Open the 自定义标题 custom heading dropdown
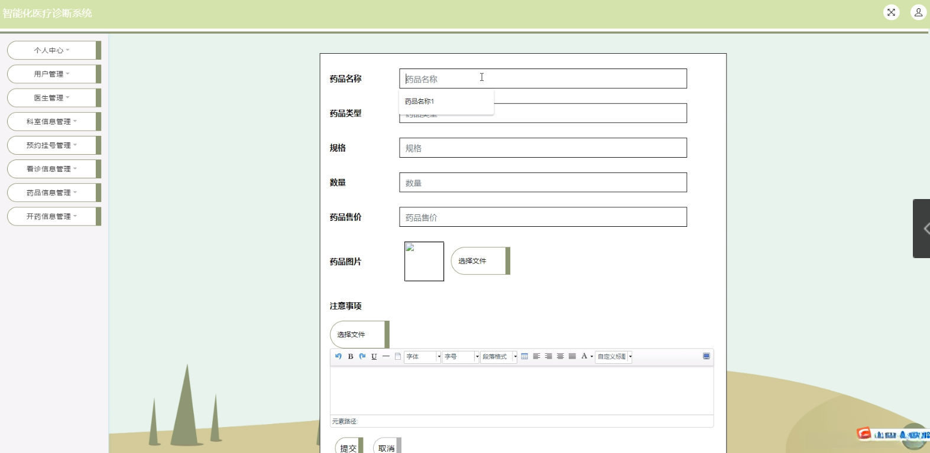The height and width of the screenshot is (453, 930). point(614,357)
